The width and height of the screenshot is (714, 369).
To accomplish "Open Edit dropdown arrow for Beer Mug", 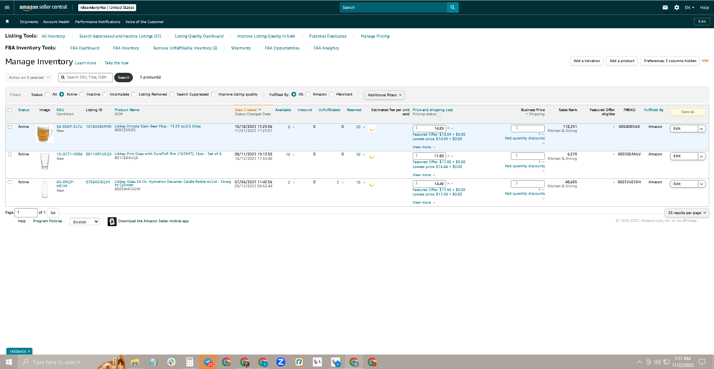I will (701, 129).
